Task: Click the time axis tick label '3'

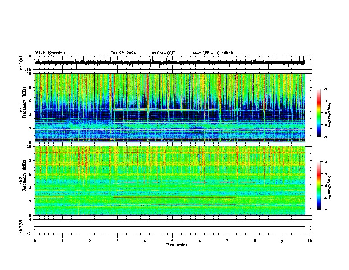Action: [x=118, y=241]
